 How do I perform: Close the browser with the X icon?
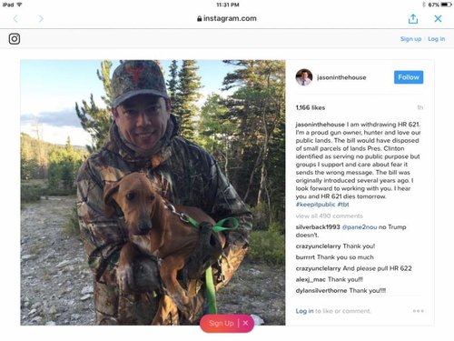[438, 18]
